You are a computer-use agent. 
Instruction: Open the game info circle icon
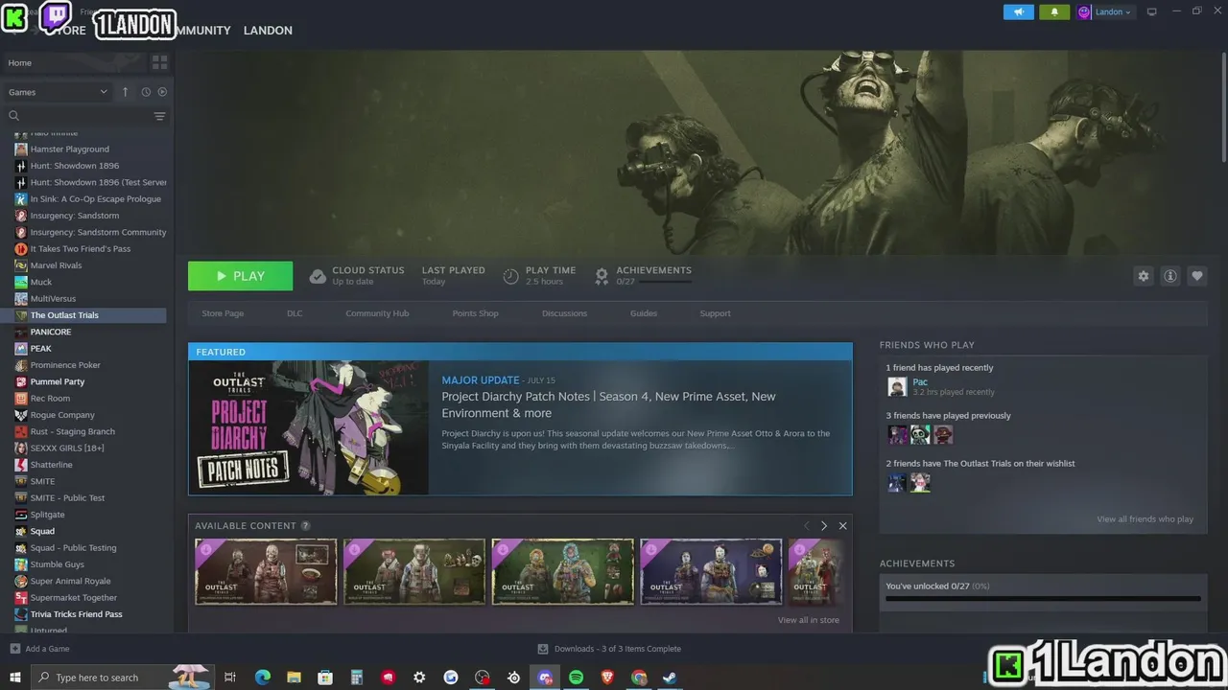[1170, 276]
